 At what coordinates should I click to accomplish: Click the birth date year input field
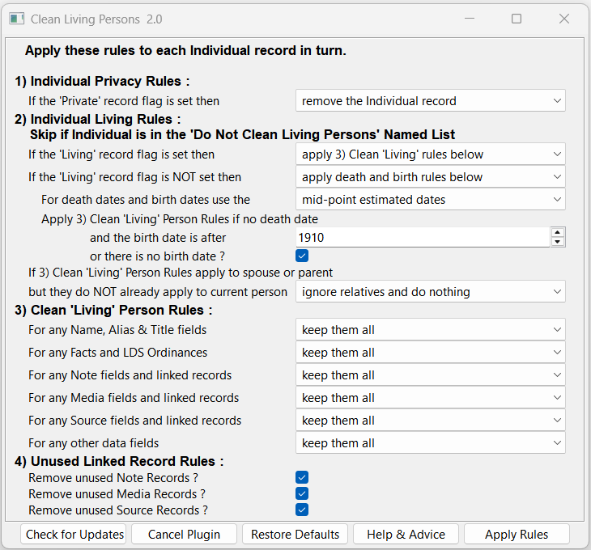[421, 238]
